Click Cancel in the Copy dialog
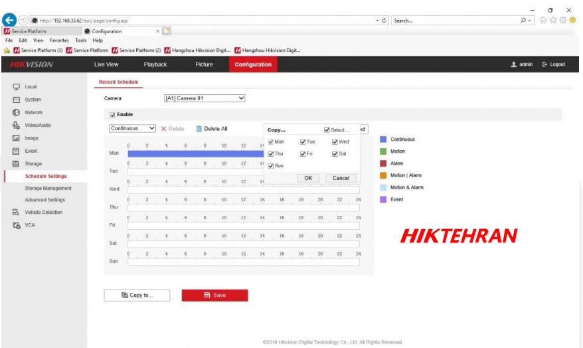 coord(341,178)
